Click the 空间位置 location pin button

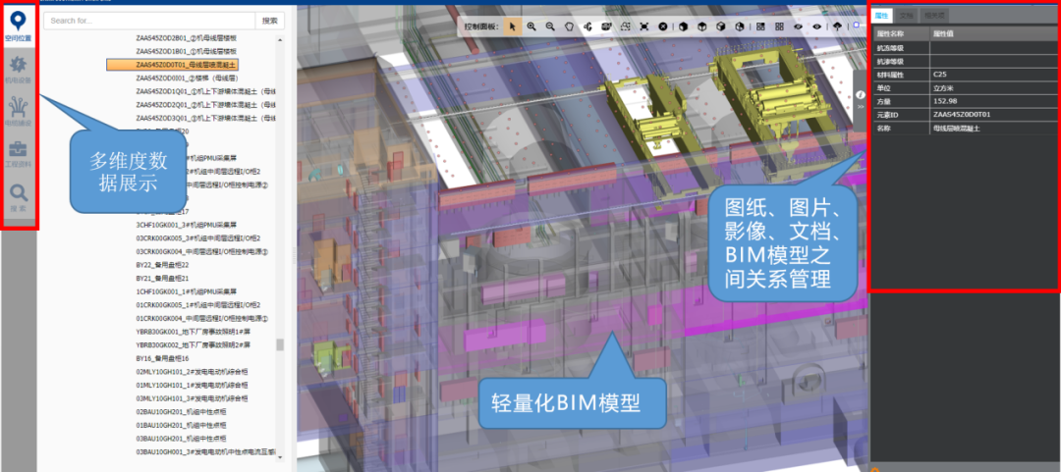pos(18,24)
